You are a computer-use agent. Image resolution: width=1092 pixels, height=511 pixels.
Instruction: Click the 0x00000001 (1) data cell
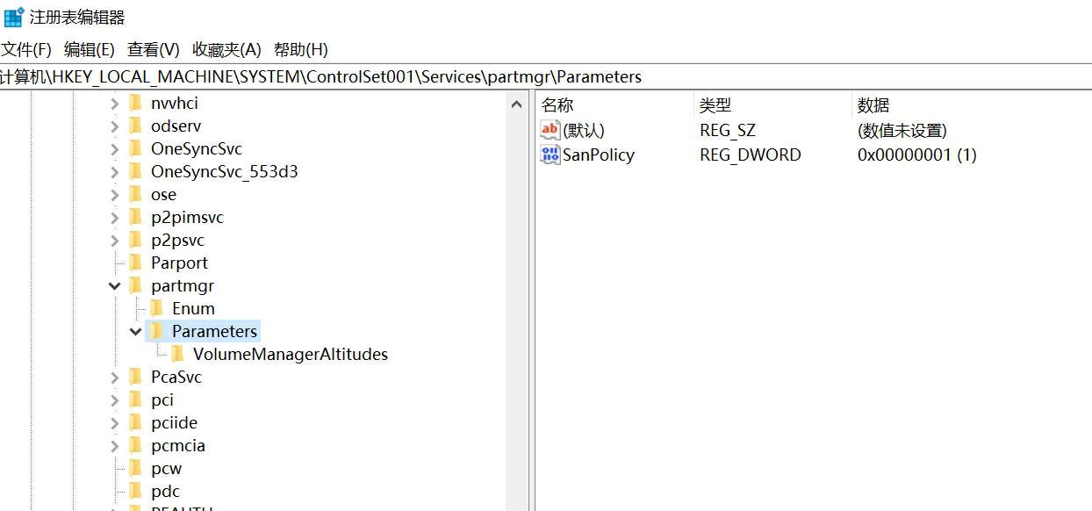click(x=916, y=155)
